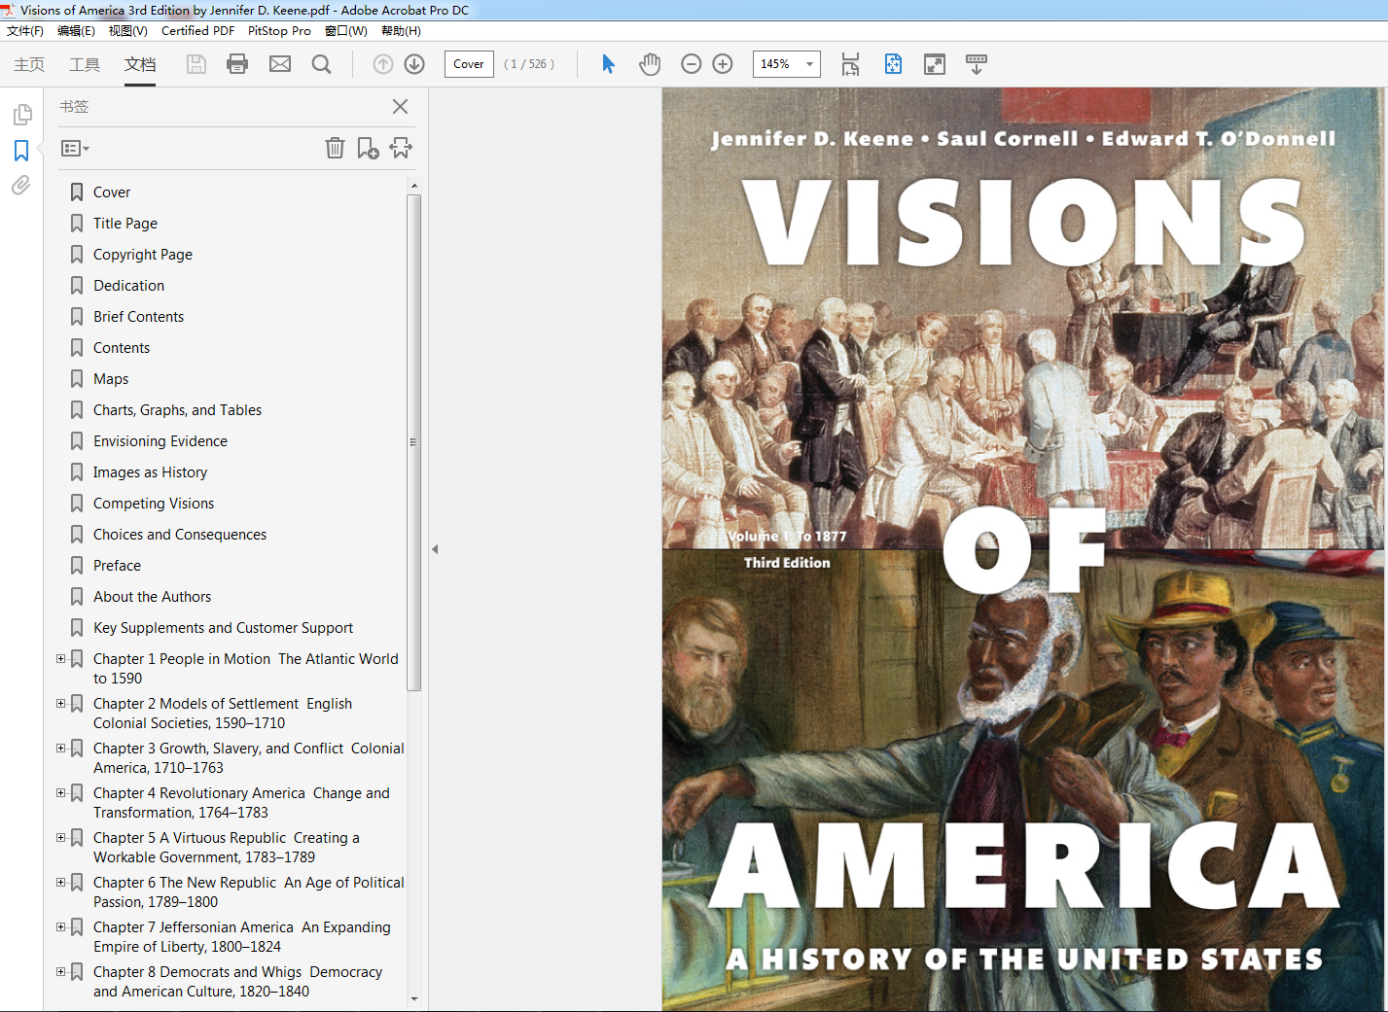The width and height of the screenshot is (1388, 1012).
Task: Open the 窗口(W) menu
Action: 345,31
